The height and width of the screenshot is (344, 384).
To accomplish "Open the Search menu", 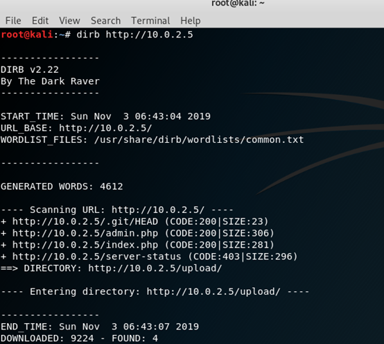I will [106, 21].
